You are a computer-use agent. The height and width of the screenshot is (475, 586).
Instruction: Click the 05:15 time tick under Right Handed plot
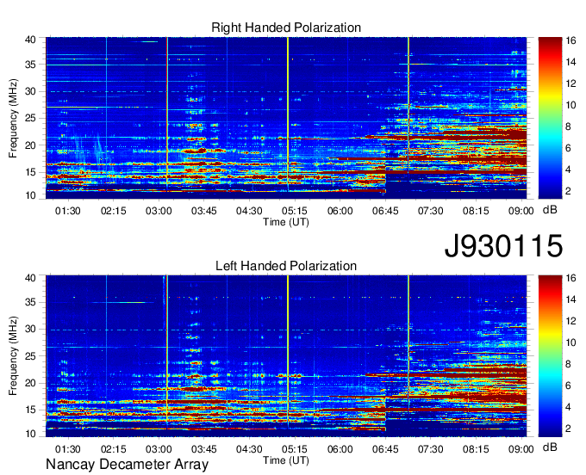(295, 211)
